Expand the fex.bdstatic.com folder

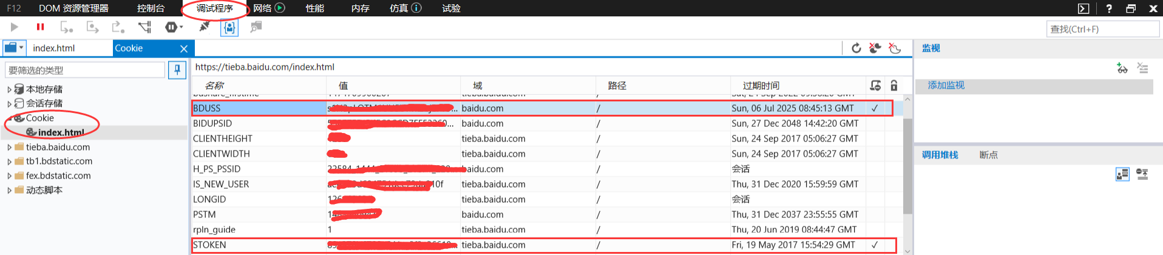[x=9, y=176]
